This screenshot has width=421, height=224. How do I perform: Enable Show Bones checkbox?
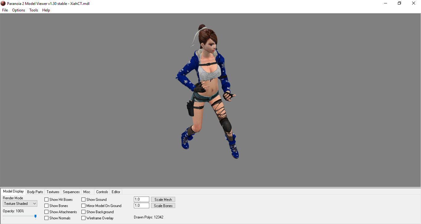(x=47, y=206)
